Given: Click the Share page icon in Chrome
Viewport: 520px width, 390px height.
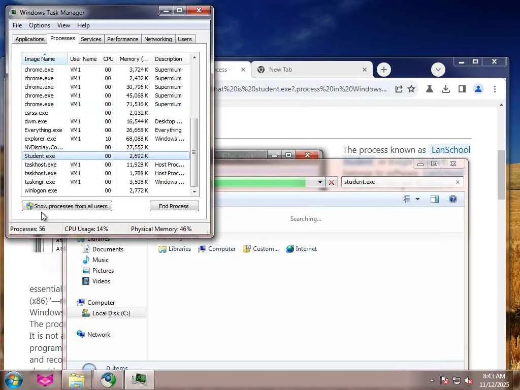Looking at the screenshot, I should (399, 89).
